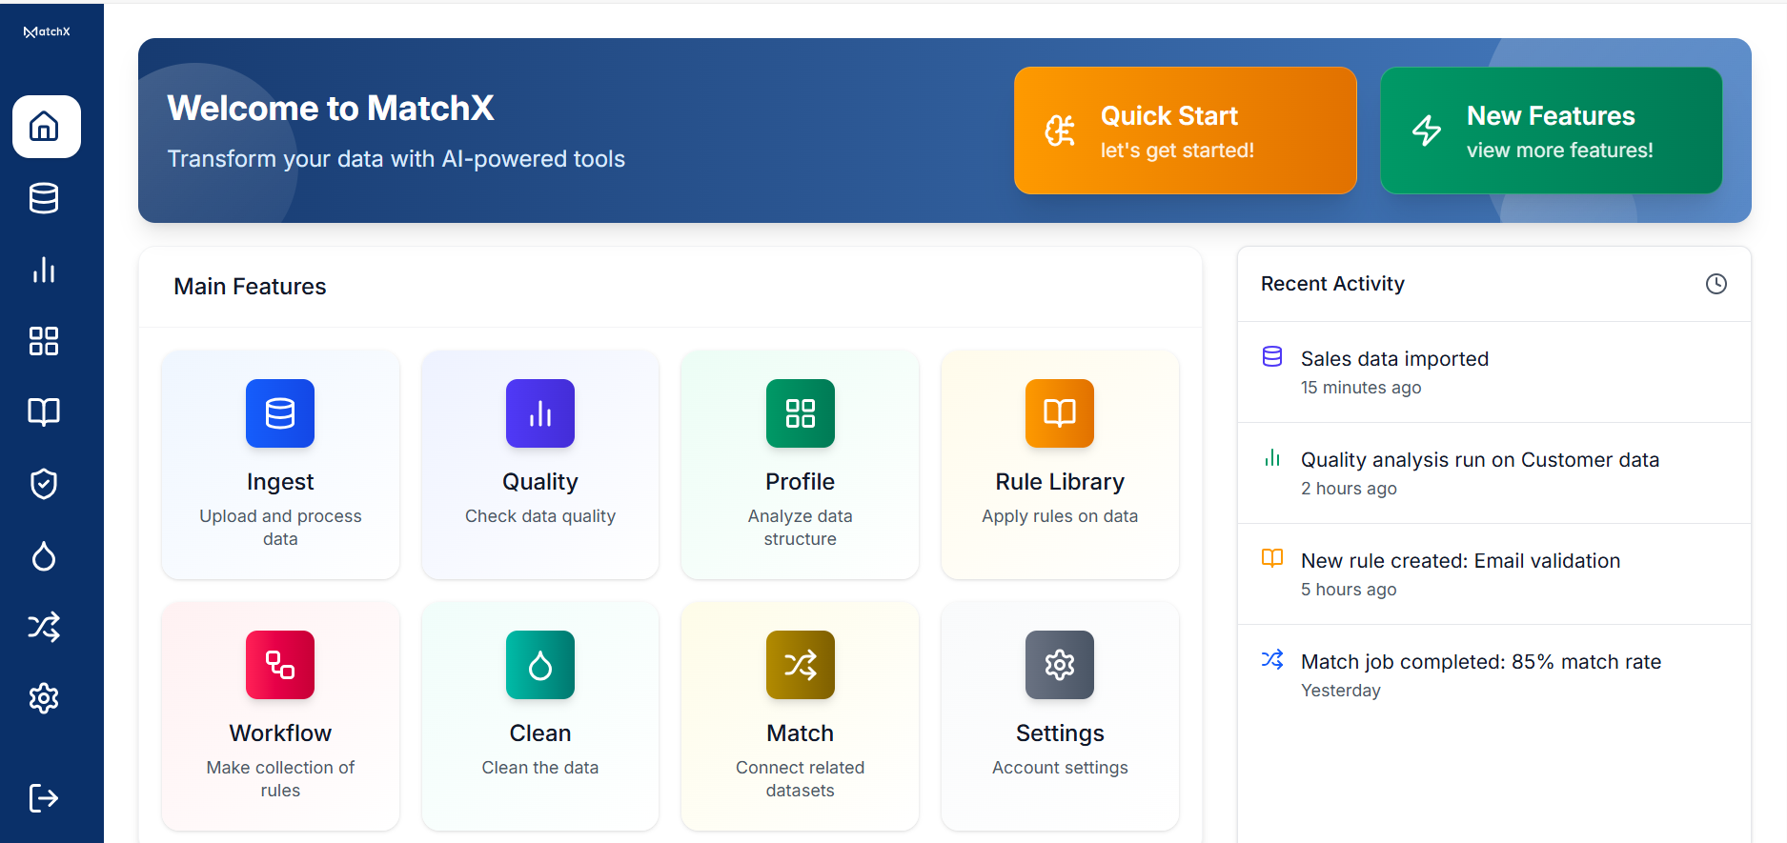Image resolution: width=1787 pixels, height=843 pixels.
Task: Click the lightning icon in New Features
Action: (1427, 130)
